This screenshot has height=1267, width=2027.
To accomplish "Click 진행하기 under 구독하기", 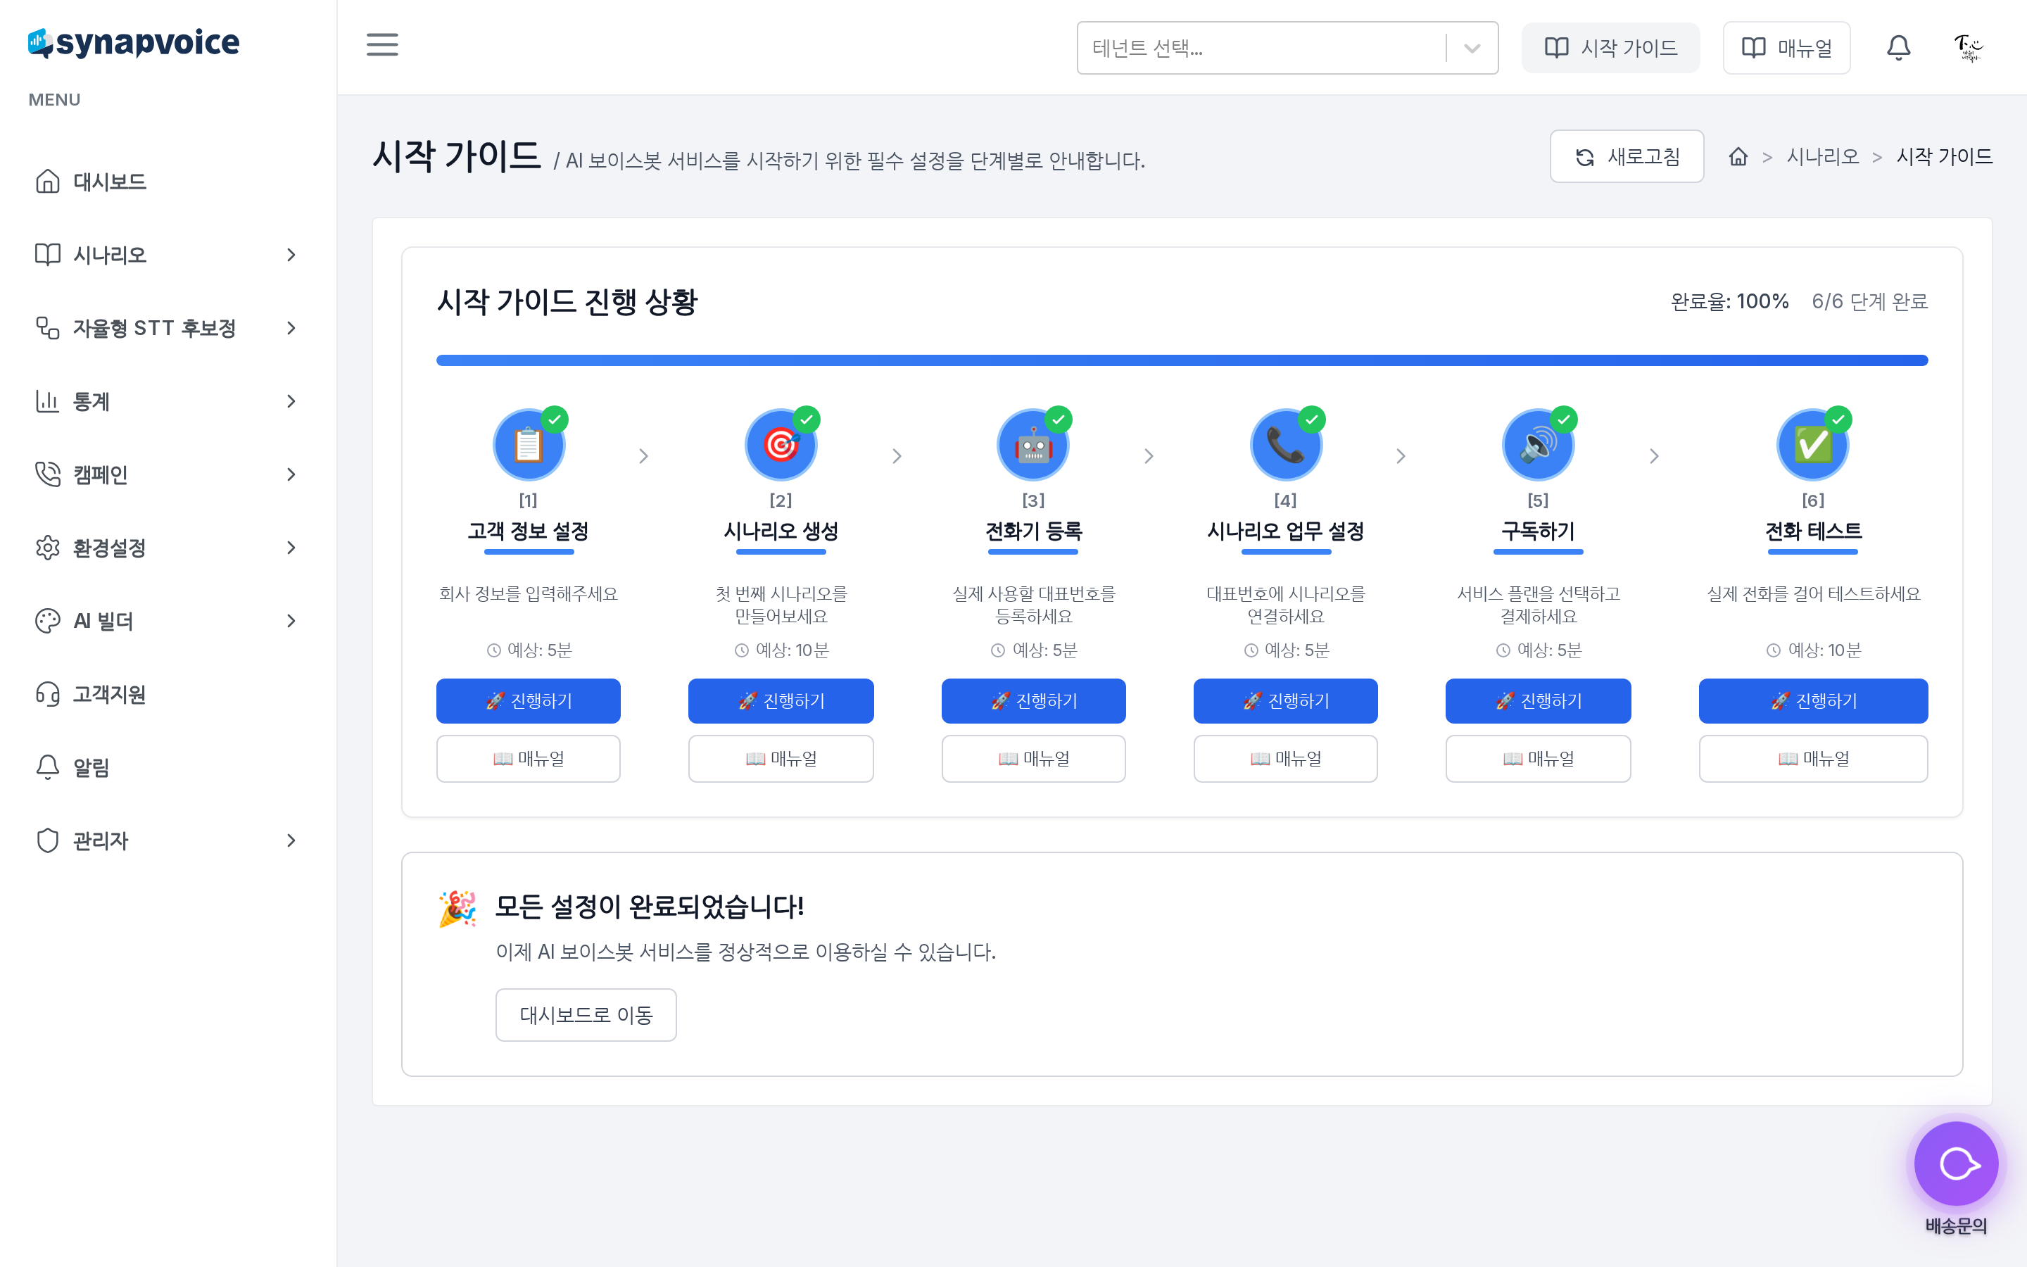I will pyautogui.click(x=1538, y=700).
